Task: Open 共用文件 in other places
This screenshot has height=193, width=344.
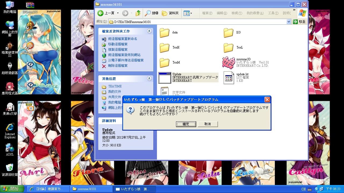Action: (x=114, y=97)
